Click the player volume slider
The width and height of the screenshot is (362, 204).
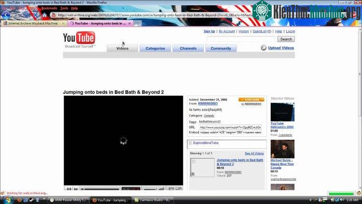(x=150, y=189)
